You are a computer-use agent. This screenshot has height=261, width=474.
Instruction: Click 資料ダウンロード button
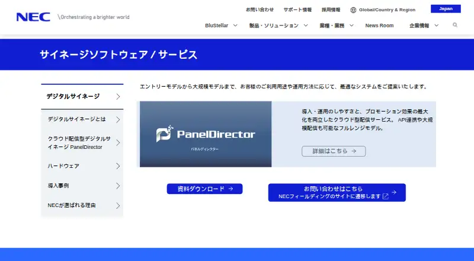204,189
